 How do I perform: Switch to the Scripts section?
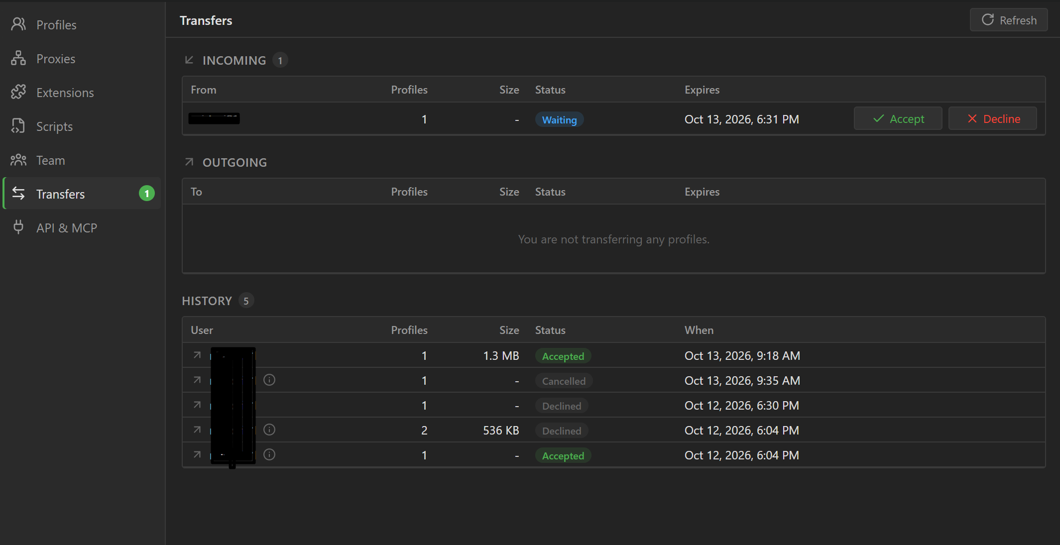tap(82, 126)
